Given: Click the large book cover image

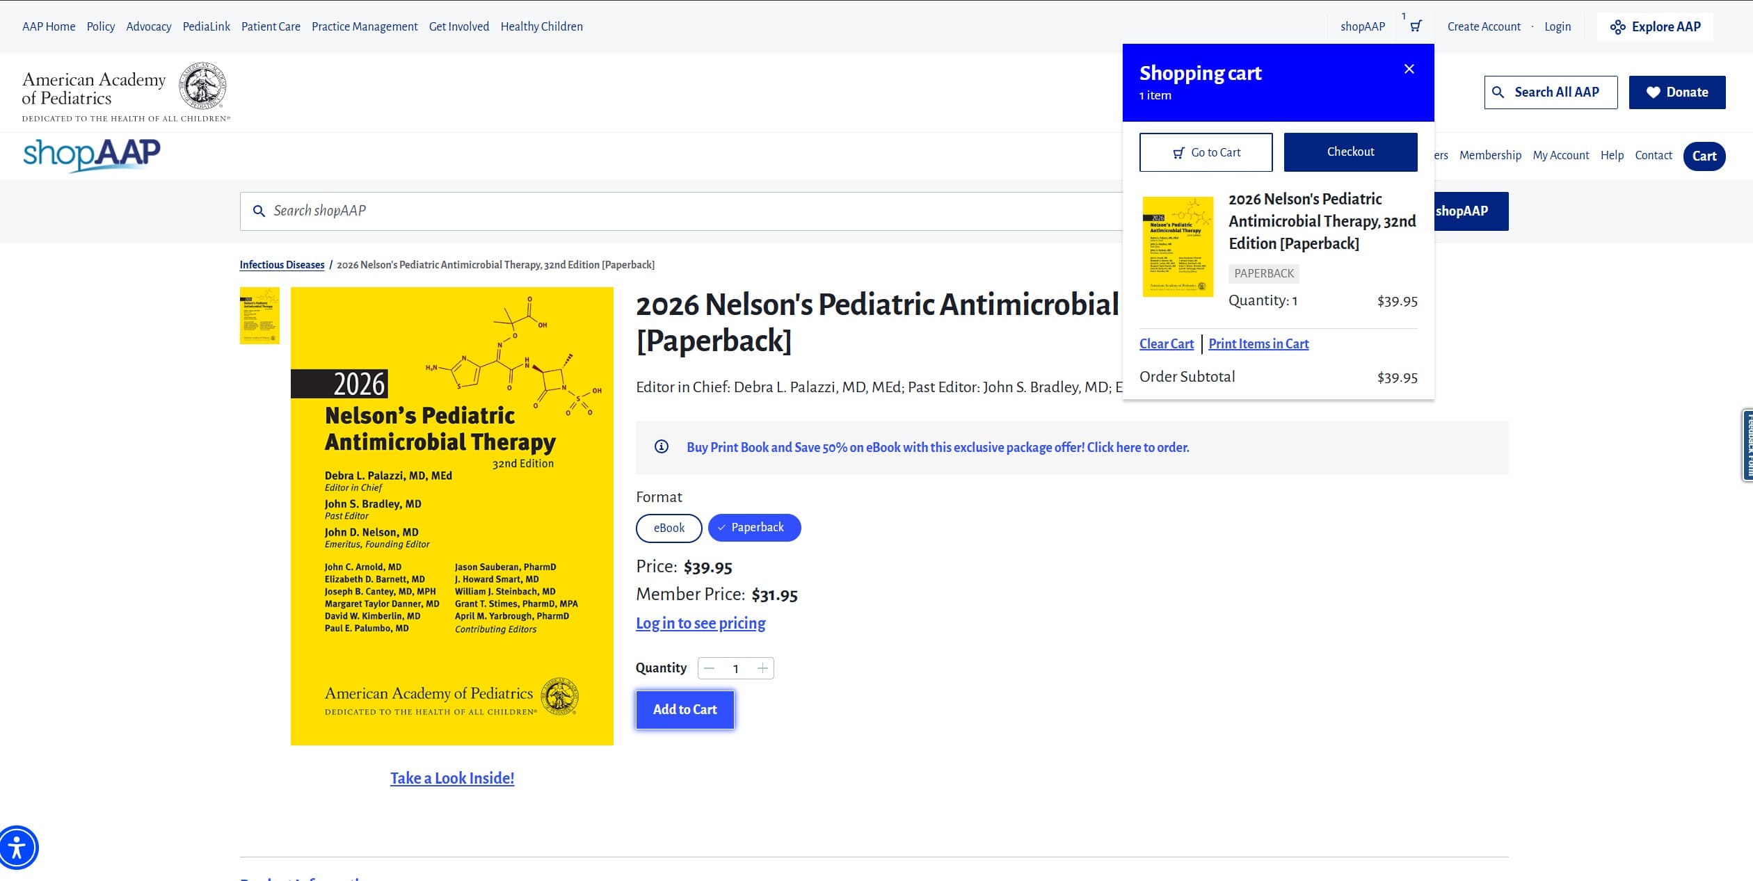Looking at the screenshot, I should pos(452,516).
